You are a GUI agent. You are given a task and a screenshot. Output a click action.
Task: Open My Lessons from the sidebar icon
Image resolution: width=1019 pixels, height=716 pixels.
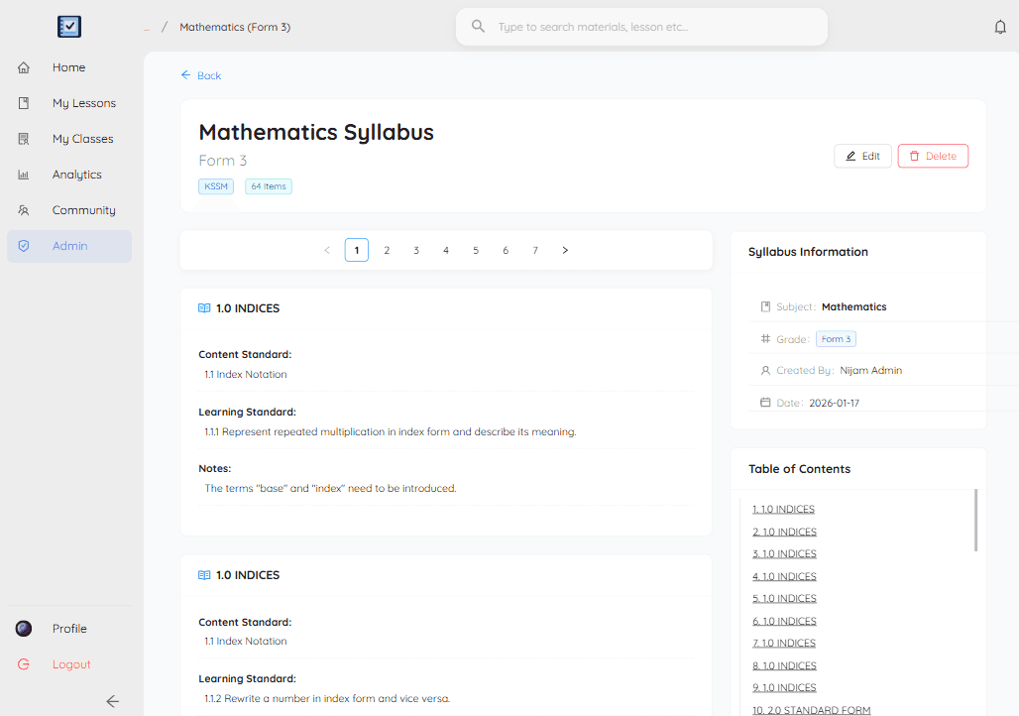23,102
